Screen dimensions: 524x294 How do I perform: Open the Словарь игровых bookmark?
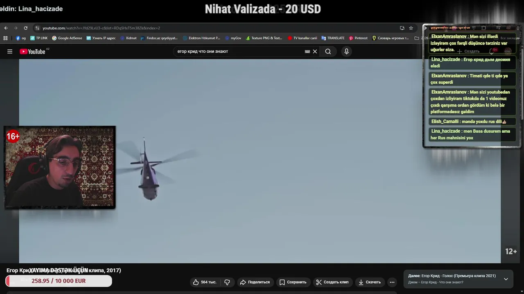point(390,38)
